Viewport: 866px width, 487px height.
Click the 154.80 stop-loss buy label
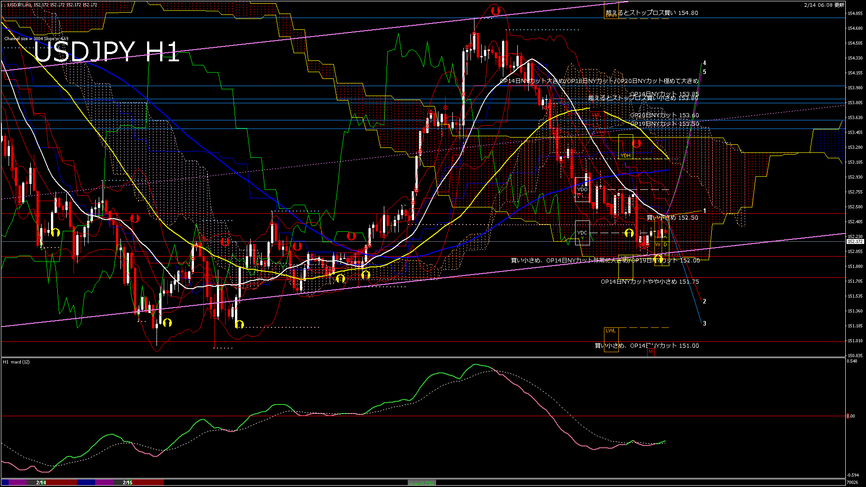coord(652,13)
